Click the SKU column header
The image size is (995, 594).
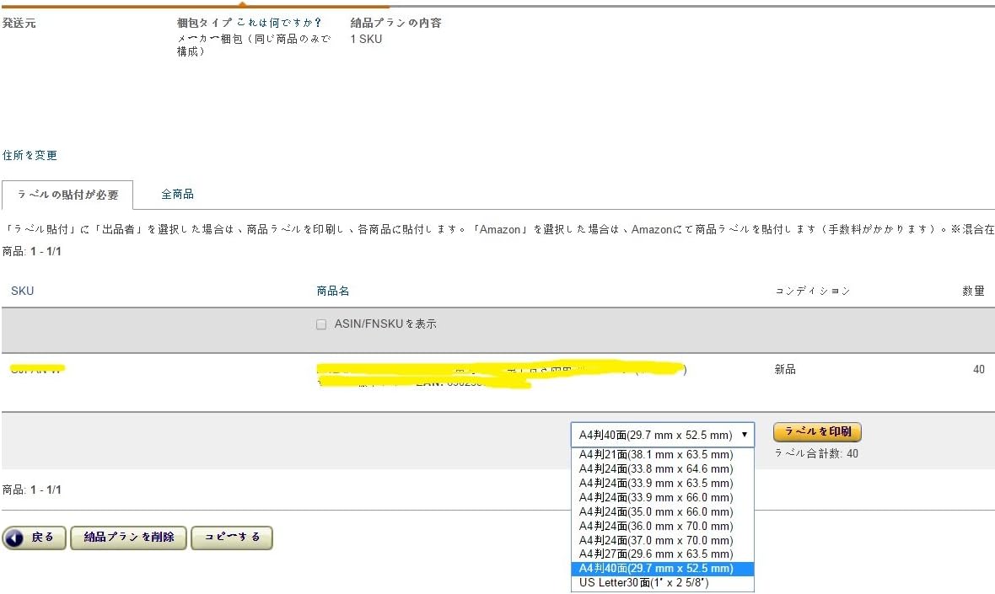click(x=23, y=292)
